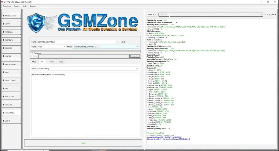Open the Brand A133 dropdown
Viewport: 279px width, 151px height.
(x=51, y=47)
